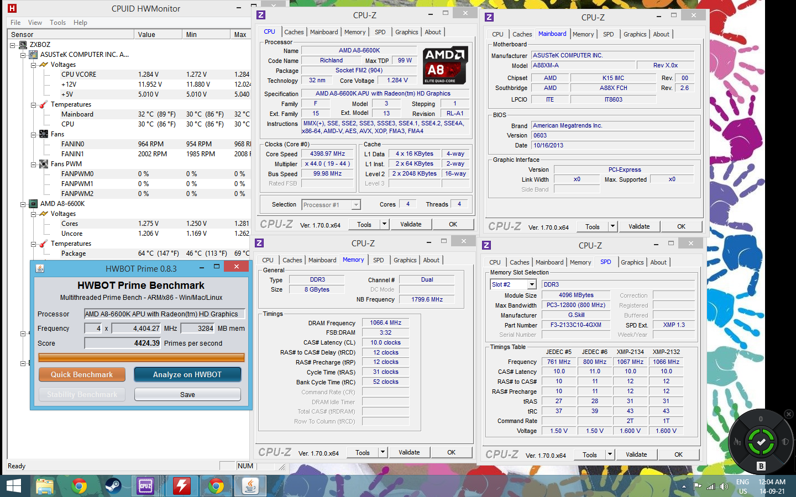796x497 pixels.
Task: Click the ASUSTeK motherboard icon in the sensor tree
Action: (33, 55)
